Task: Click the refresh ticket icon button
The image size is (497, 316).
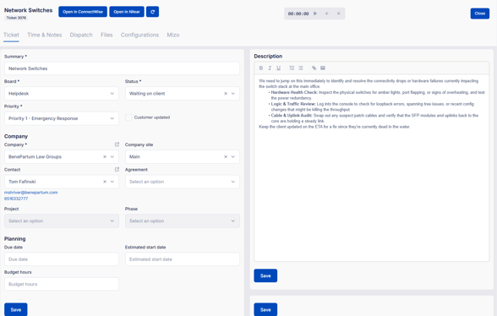Action: 152,12
